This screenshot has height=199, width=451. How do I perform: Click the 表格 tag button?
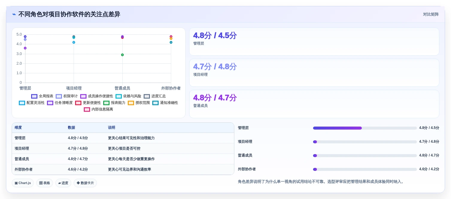[45, 183]
